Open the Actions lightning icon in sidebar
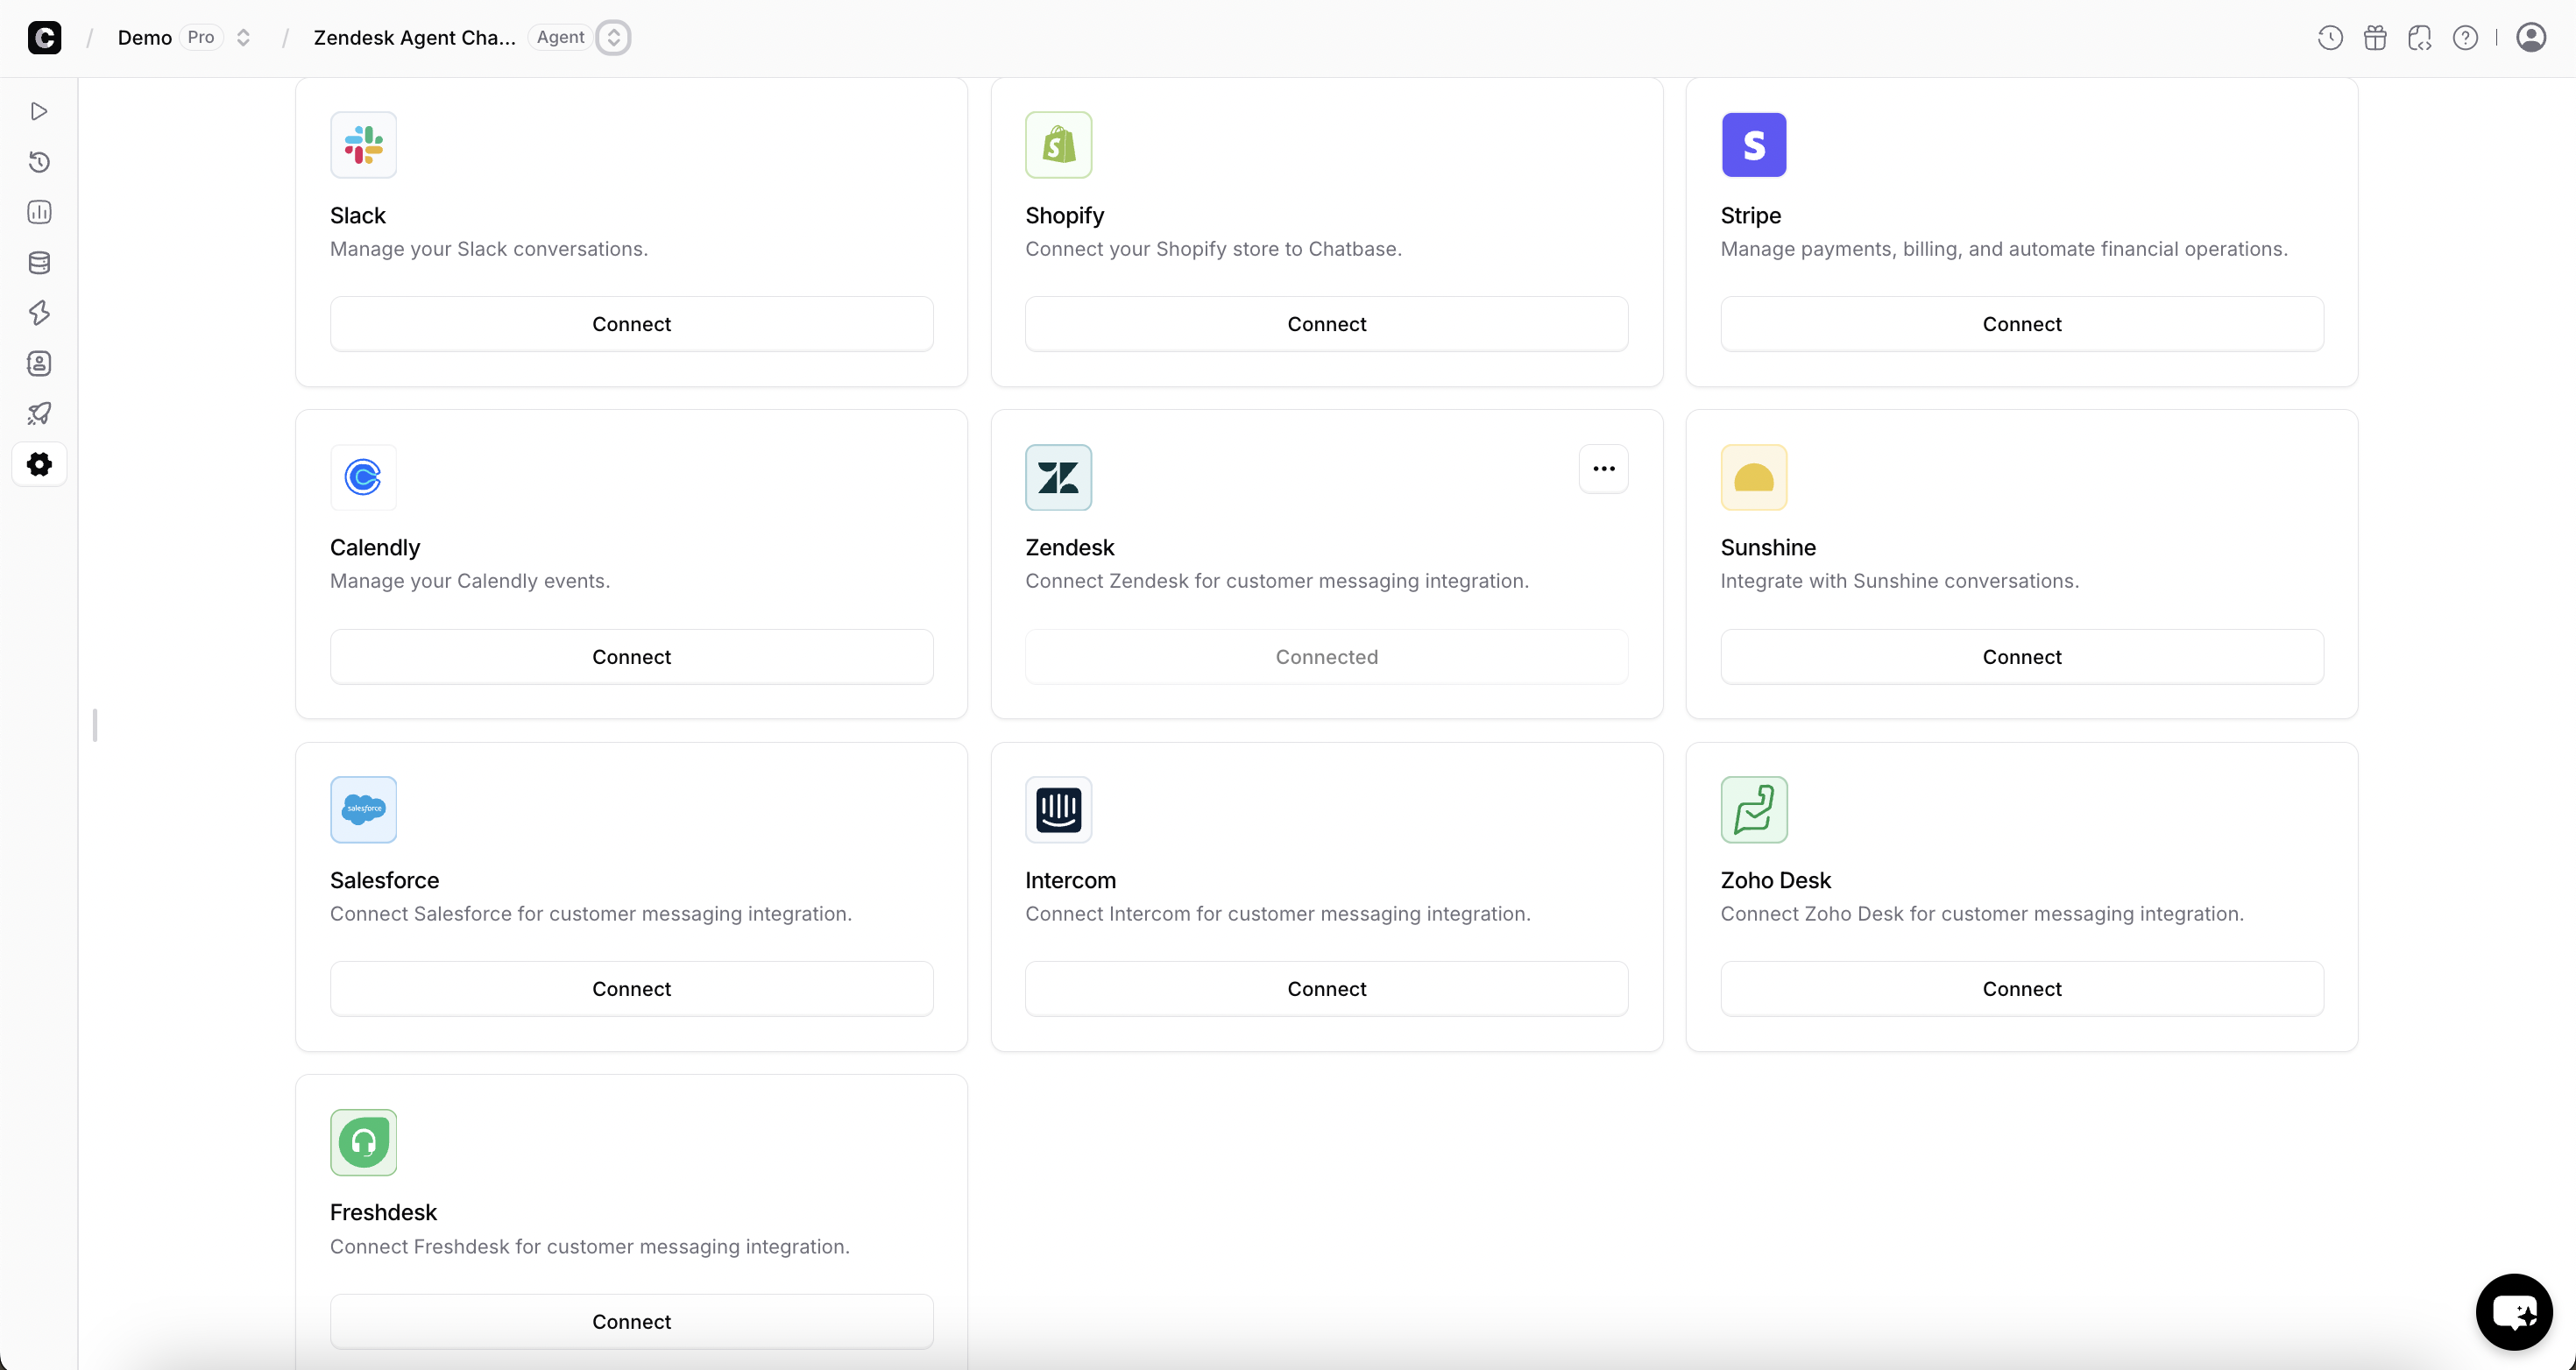The width and height of the screenshot is (2576, 1370). point(39,313)
